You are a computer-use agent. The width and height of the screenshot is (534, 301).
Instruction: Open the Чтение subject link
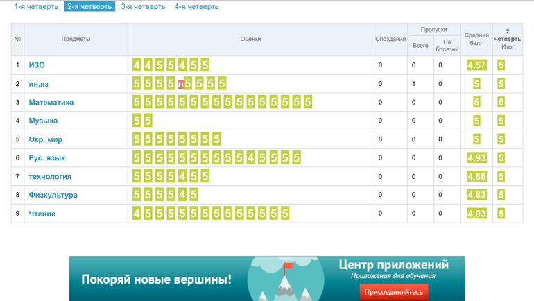pyautogui.click(x=42, y=214)
